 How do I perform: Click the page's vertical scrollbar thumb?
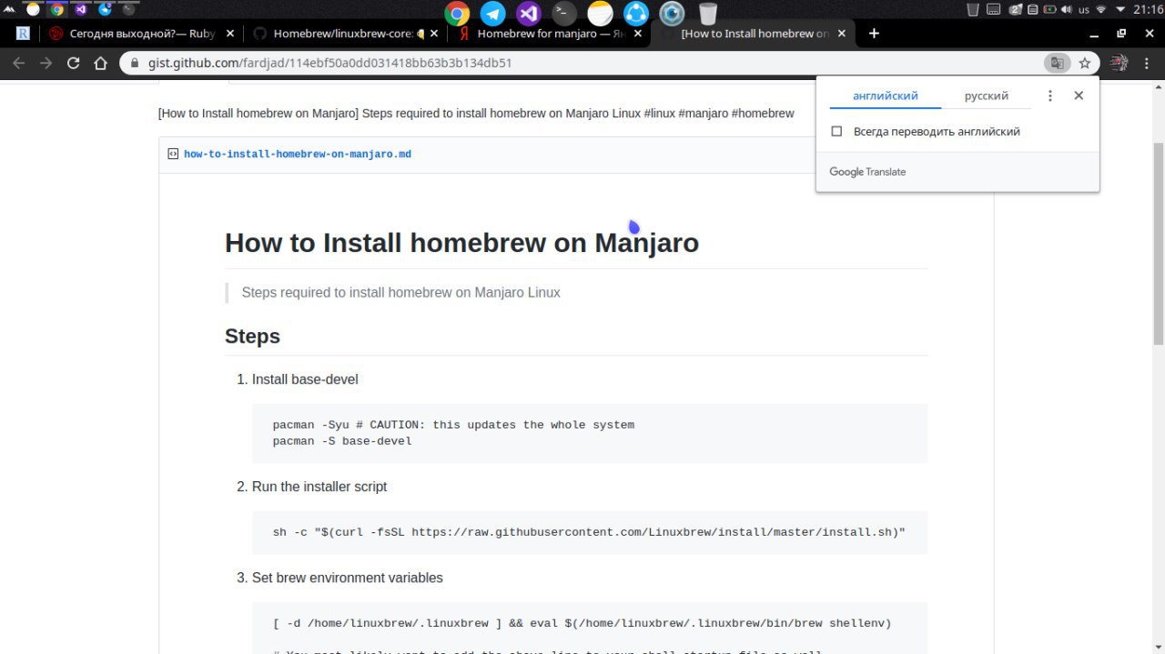click(1159, 243)
